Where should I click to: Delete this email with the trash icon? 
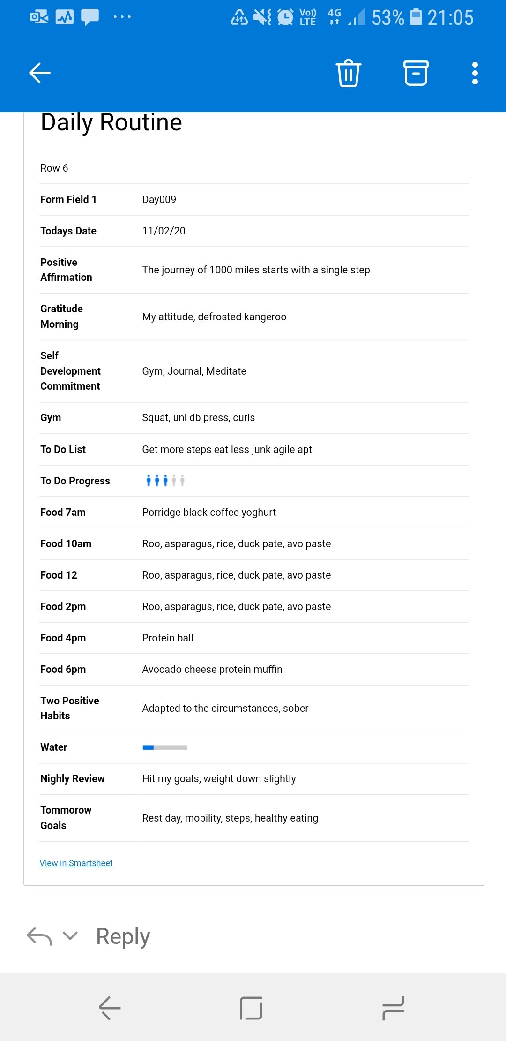[x=348, y=73]
